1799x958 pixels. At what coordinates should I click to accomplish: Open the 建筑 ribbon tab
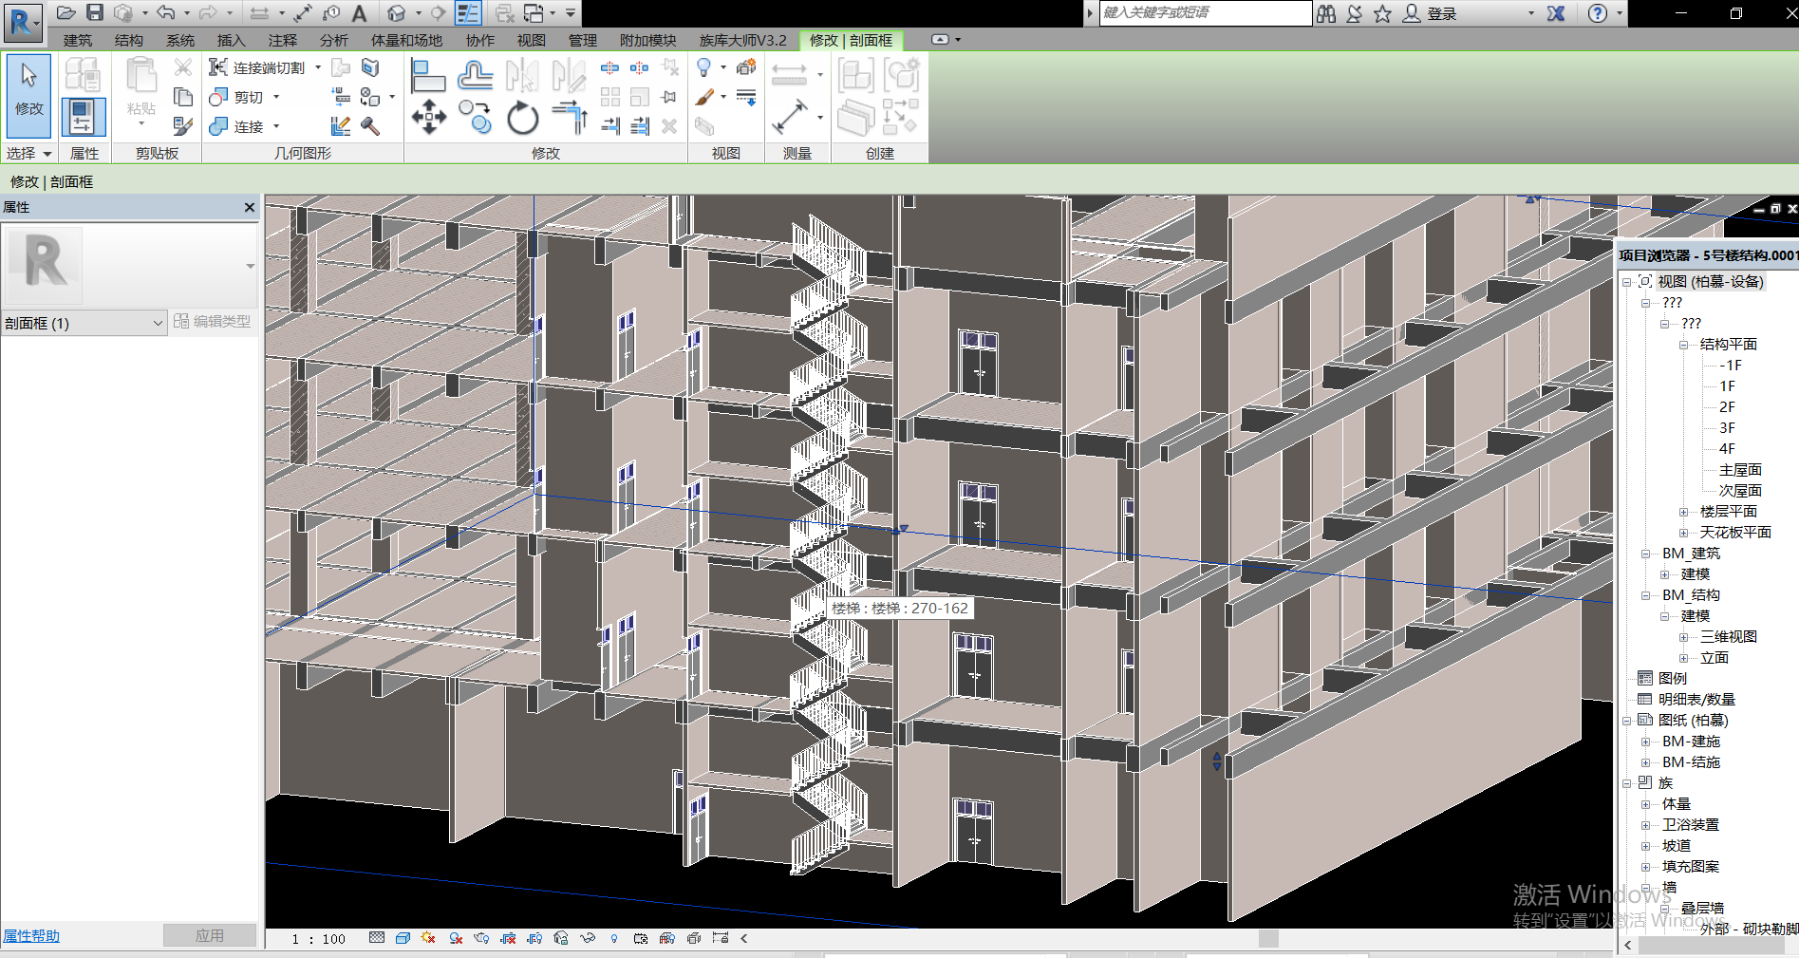77,40
